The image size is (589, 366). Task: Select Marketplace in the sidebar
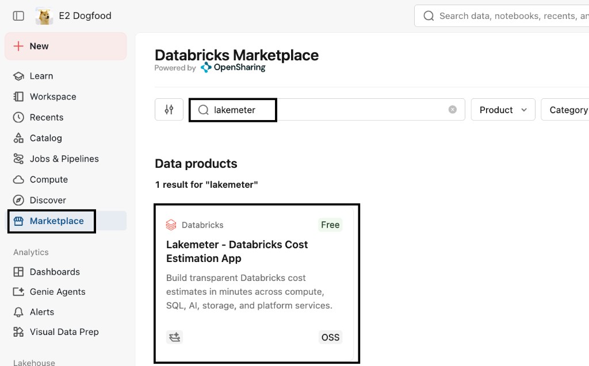click(x=66, y=221)
